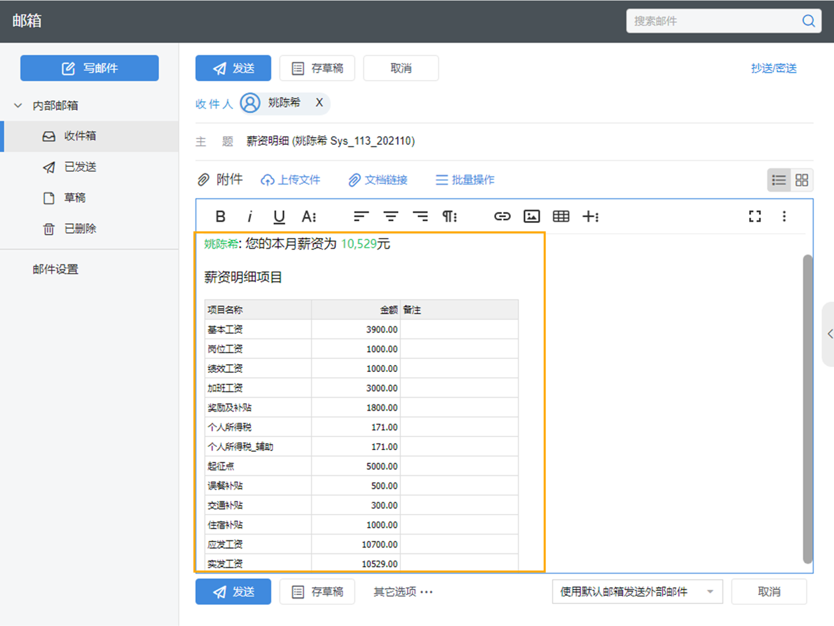The image size is (834, 626).
Task: Insert a hyperlink via link icon
Action: coord(502,216)
